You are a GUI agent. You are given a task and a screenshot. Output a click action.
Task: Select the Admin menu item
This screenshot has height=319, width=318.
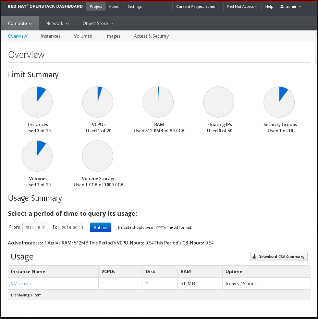tap(114, 6)
